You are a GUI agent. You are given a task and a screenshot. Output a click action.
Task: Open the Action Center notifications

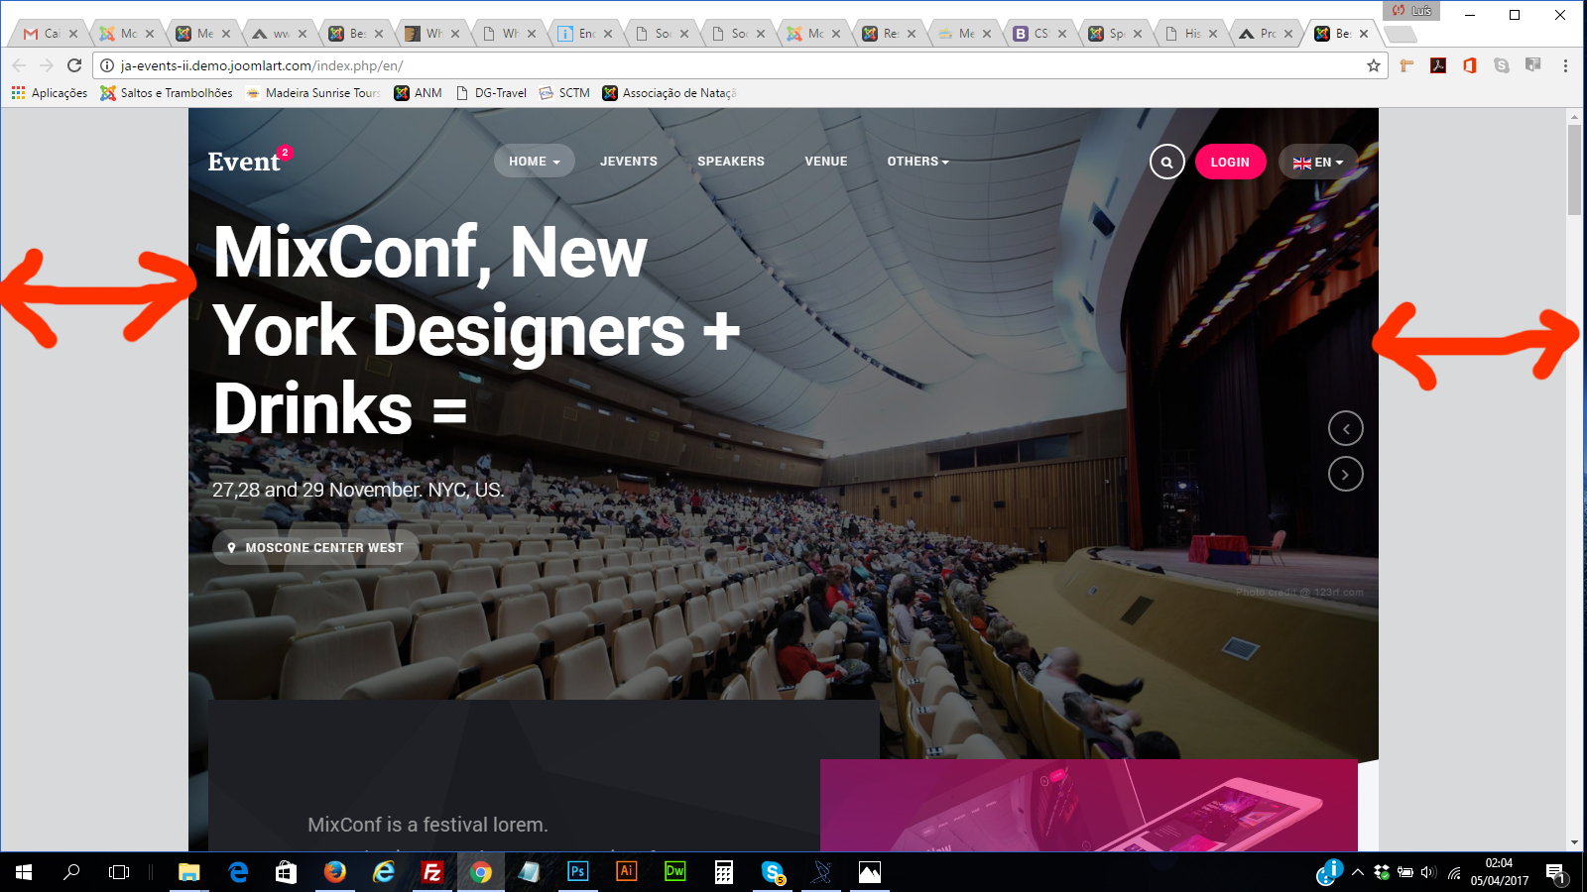pos(1555,873)
